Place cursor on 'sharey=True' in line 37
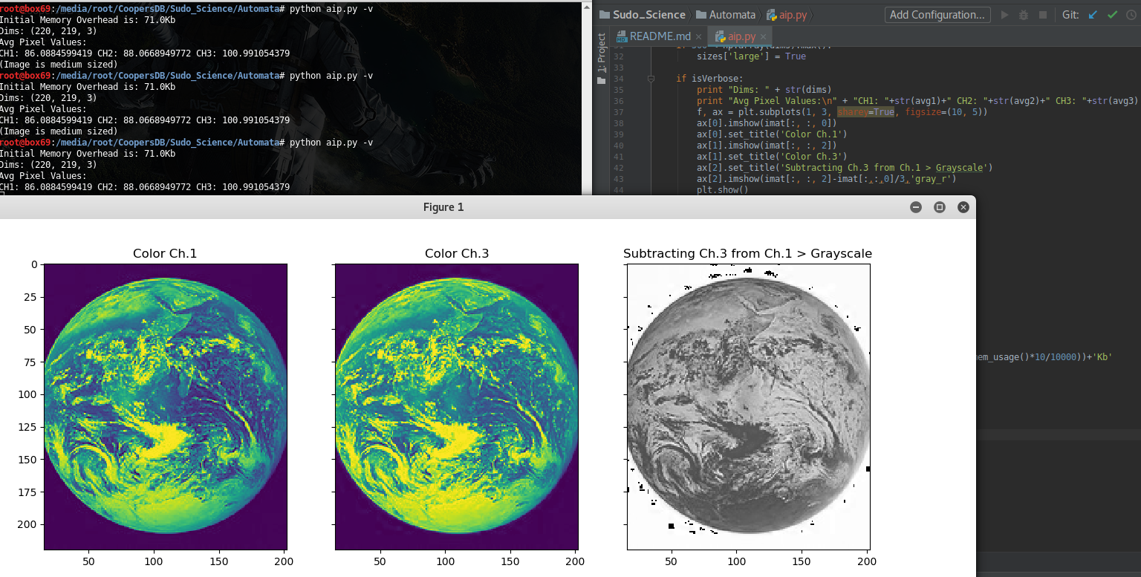The image size is (1141, 577). pos(865,112)
